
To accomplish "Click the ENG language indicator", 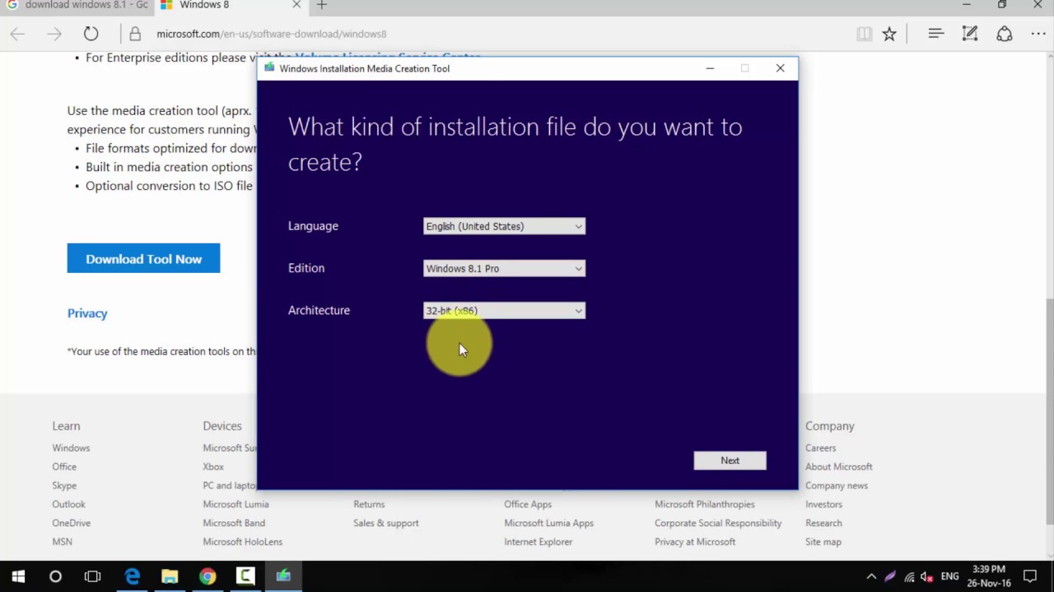I will 949,576.
